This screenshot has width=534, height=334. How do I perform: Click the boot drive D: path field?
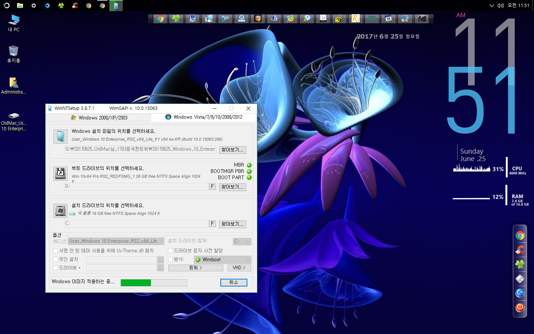(136, 187)
